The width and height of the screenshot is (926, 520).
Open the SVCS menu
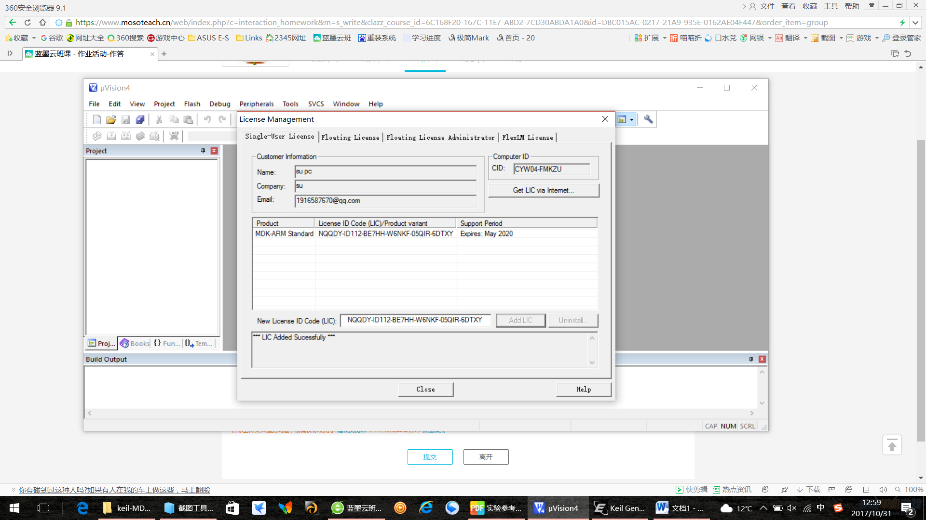[x=316, y=104]
